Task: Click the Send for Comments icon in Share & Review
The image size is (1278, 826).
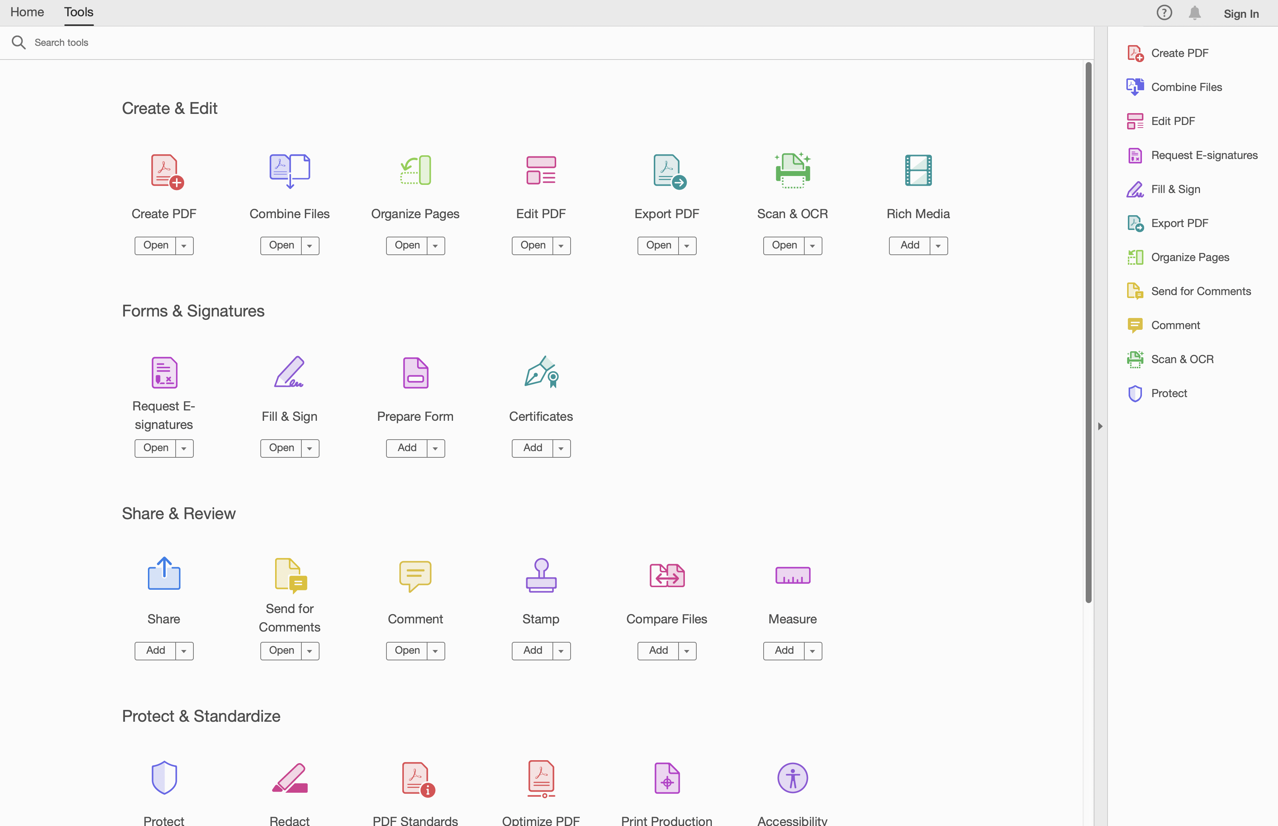Action: tap(291, 576)
